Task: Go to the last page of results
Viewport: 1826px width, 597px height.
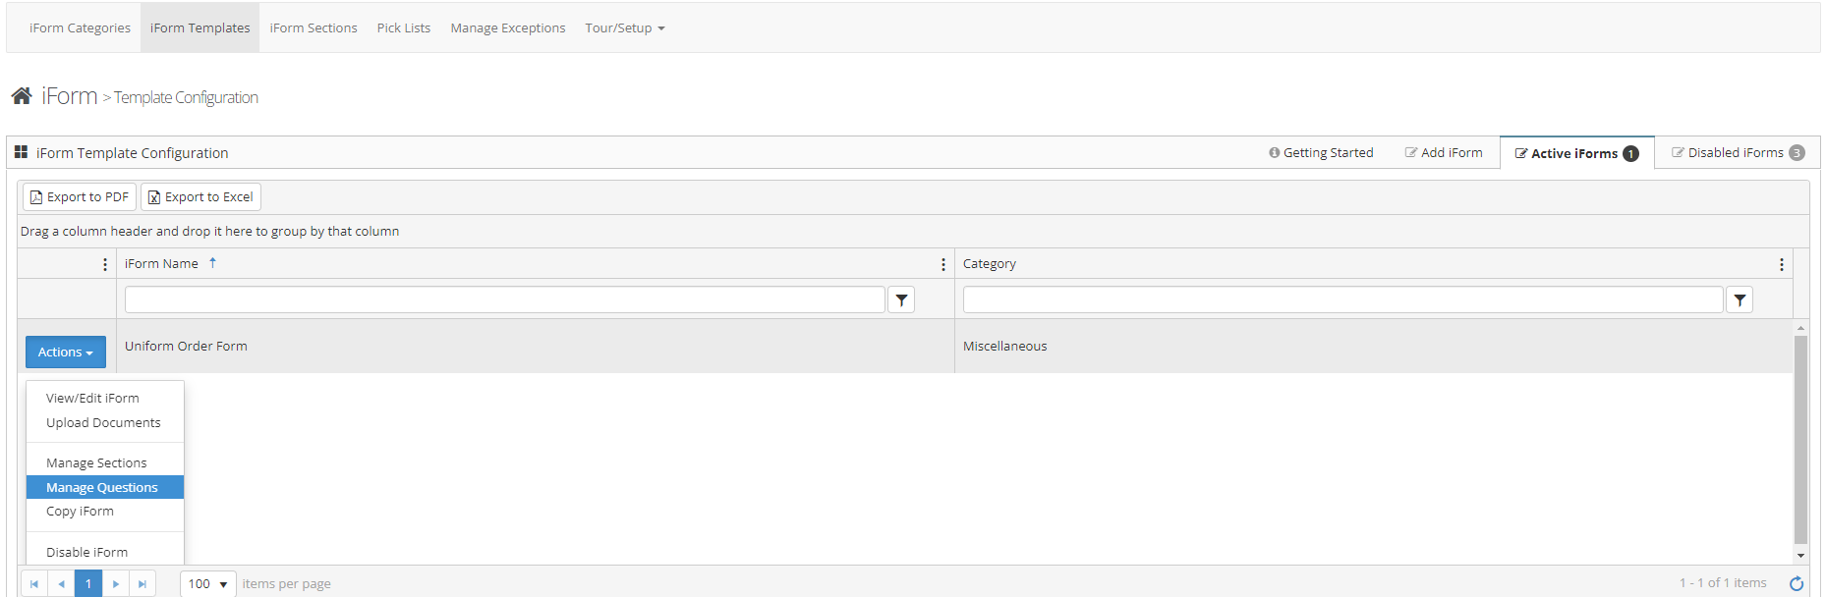Action: (143, 584)
